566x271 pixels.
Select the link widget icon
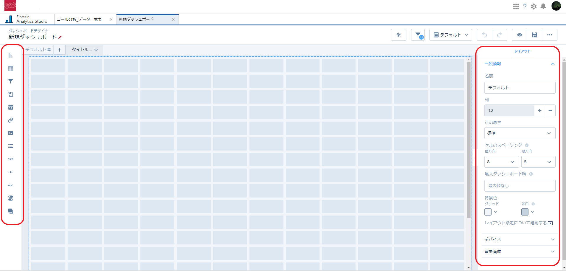(11, 120)
